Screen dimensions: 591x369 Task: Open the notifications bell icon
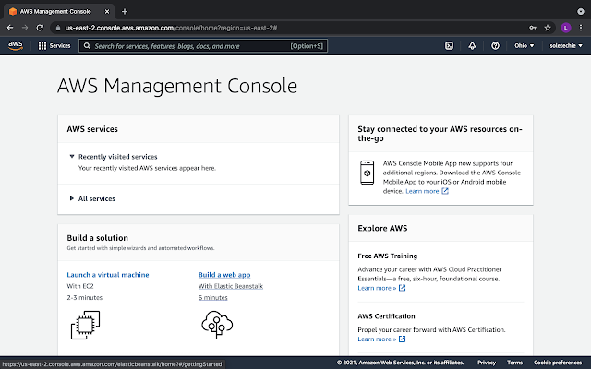472,45
